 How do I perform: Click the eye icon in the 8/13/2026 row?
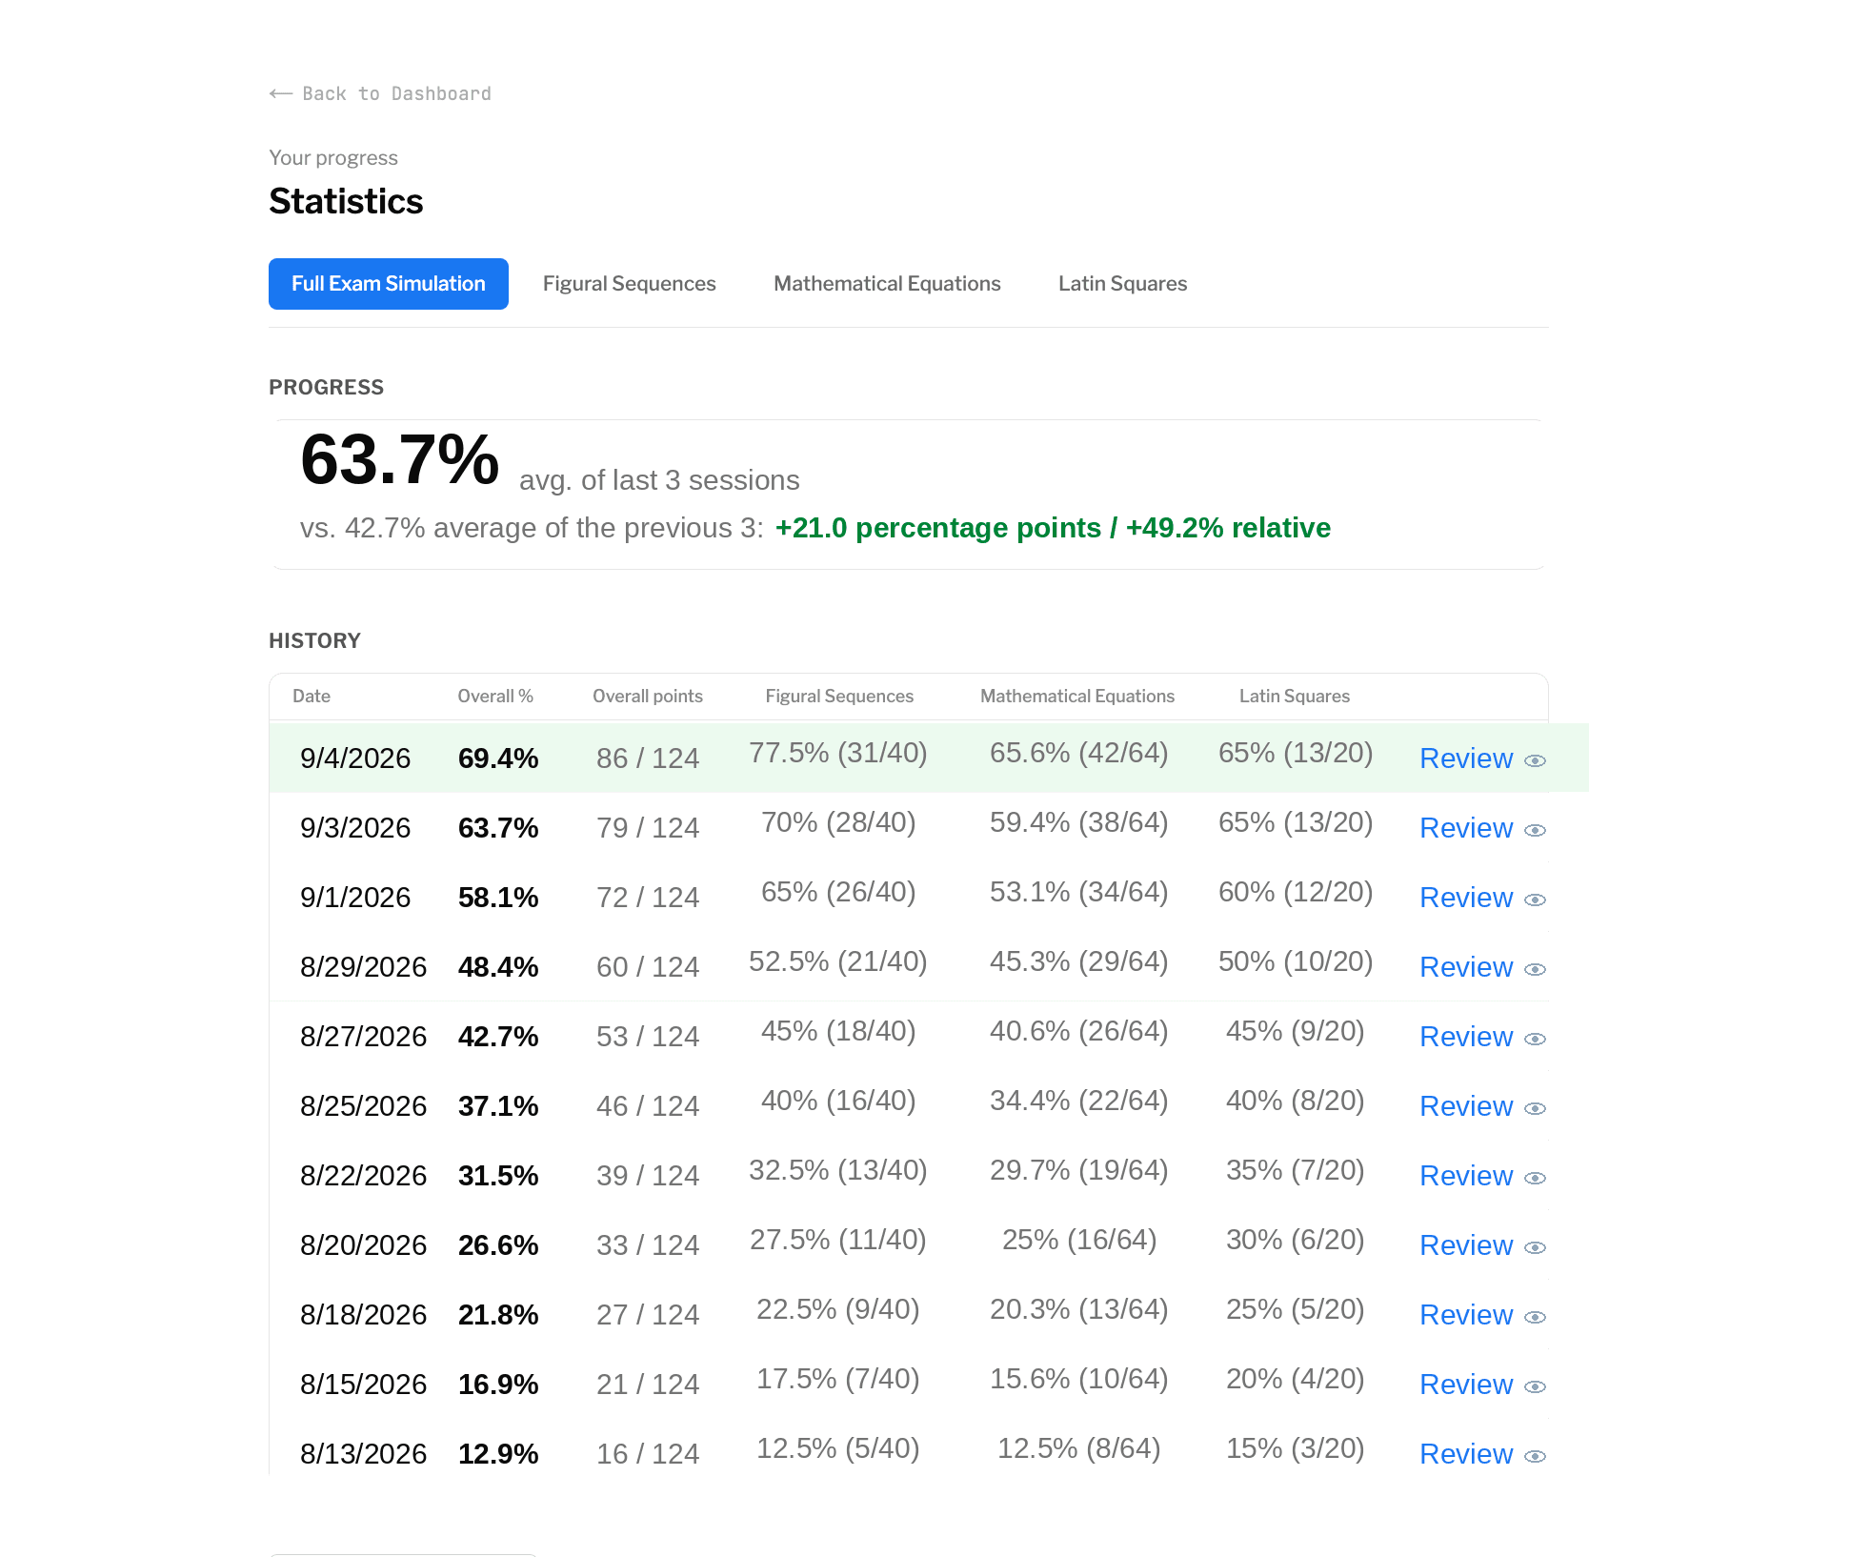1535,1456
